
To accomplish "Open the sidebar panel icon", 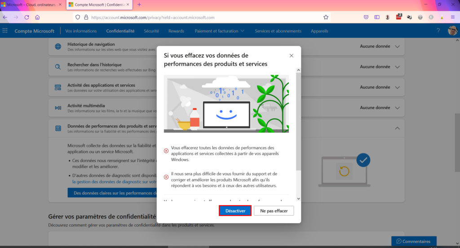I will (377, 18).
